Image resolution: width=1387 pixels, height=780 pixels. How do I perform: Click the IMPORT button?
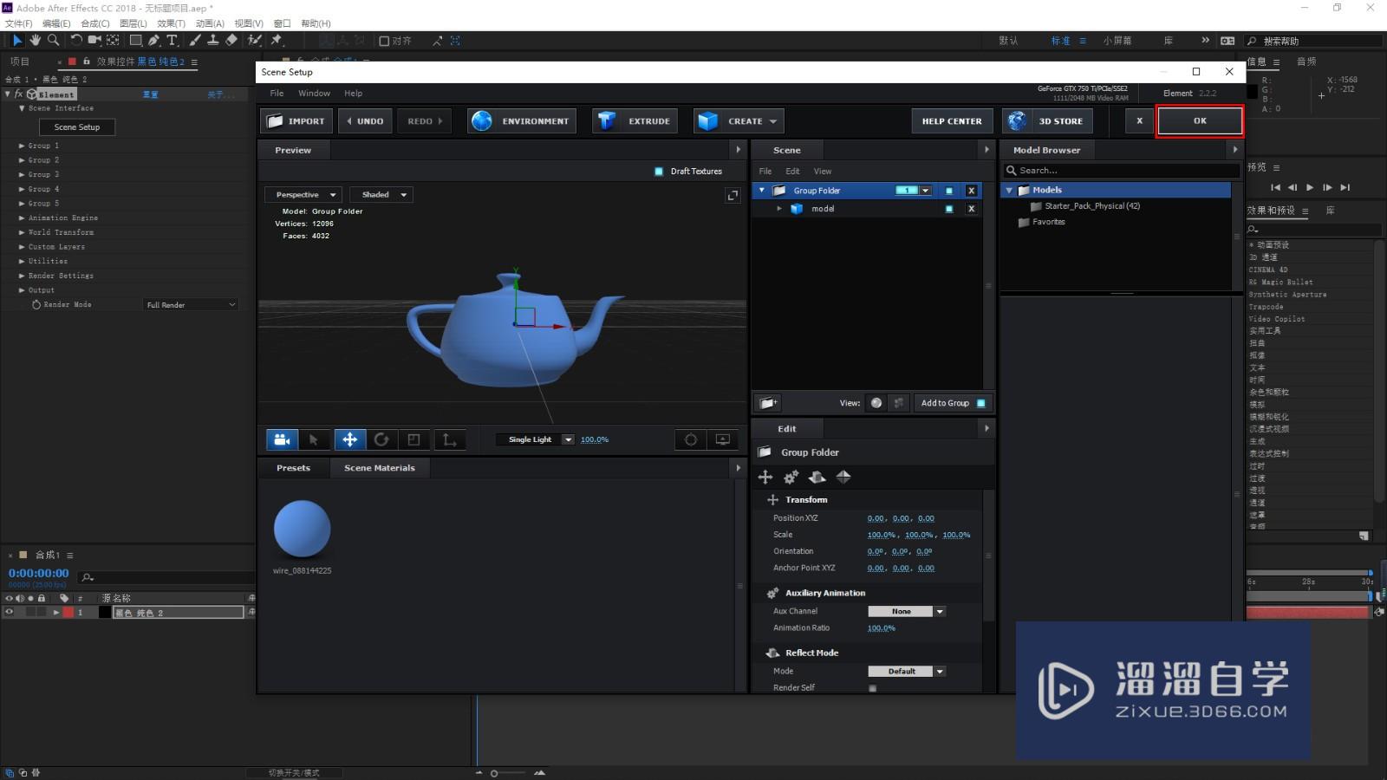click(296, 121)
